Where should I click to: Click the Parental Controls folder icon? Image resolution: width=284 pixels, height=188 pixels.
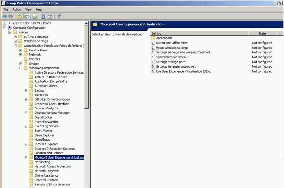tap(31, 180)
